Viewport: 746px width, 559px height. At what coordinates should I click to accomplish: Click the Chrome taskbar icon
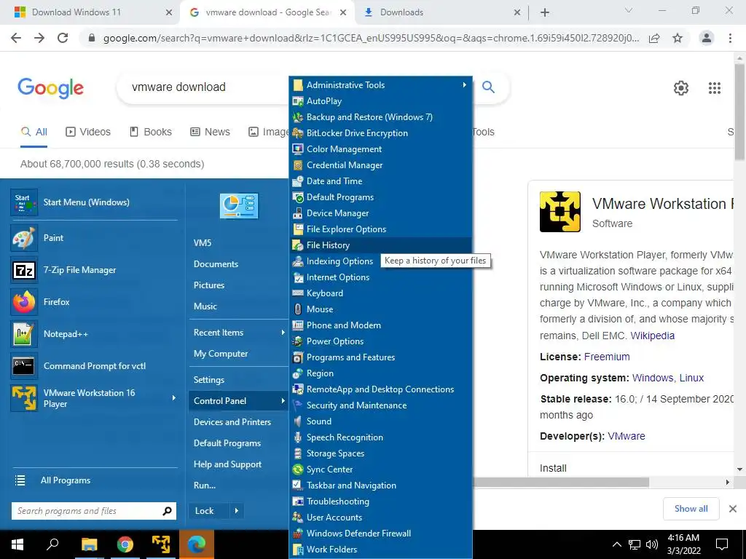[125, 544]
